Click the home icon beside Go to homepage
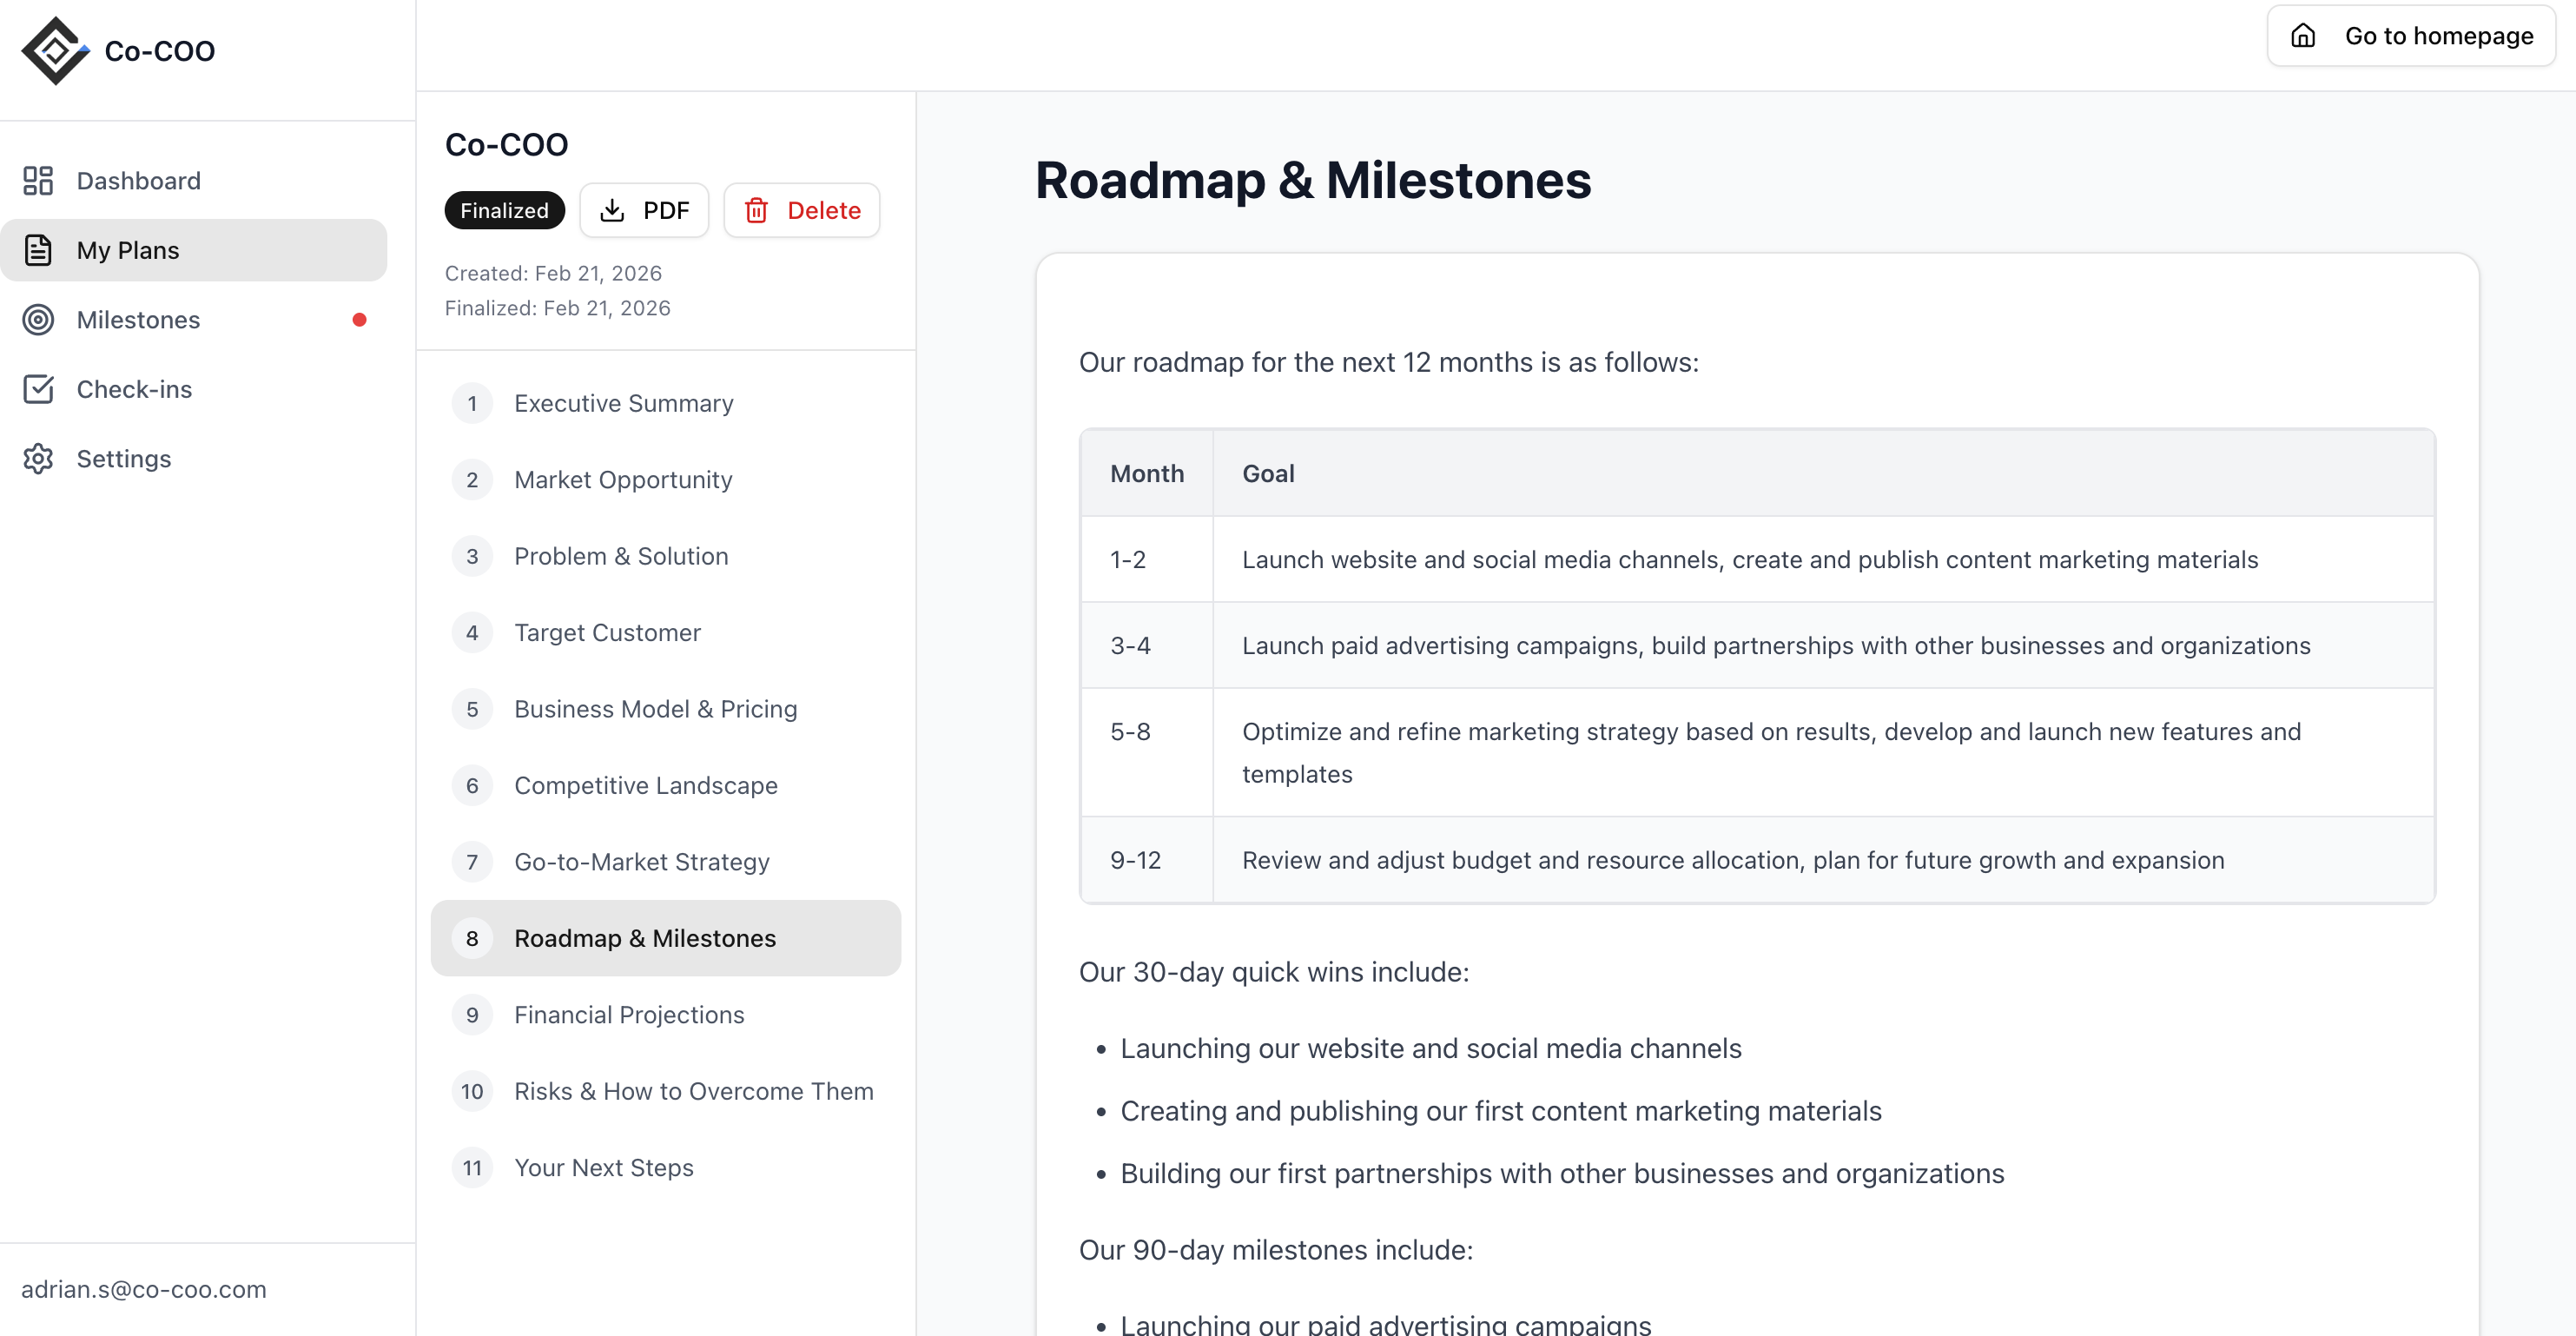This screenshot has width=2576, height=1336. click(x=2303, y=35)
